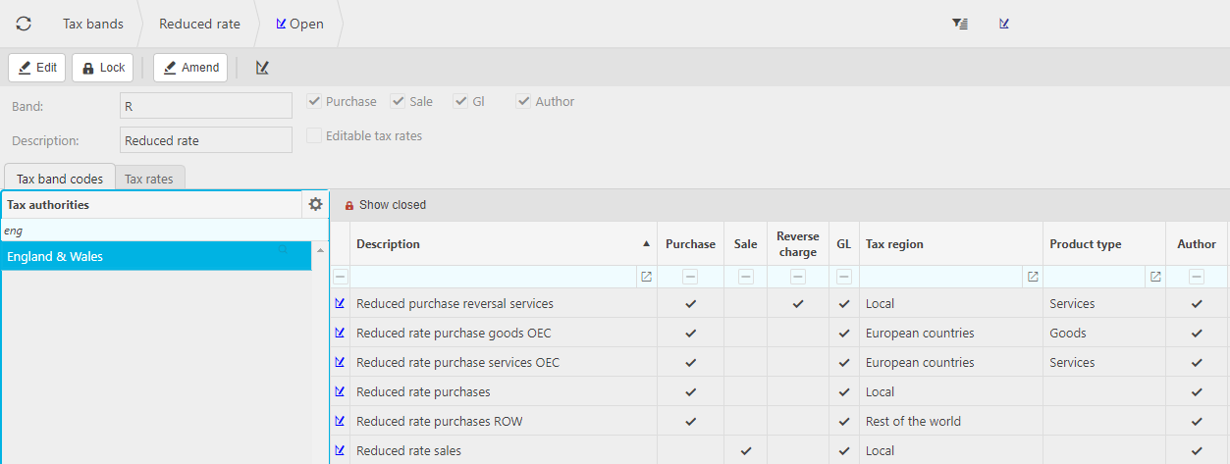Screen dimensions: 1230x464
Task: Click the Edit button
Action: (37, 68)
